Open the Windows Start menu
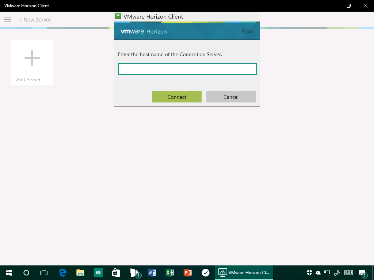 pos(9,273)
